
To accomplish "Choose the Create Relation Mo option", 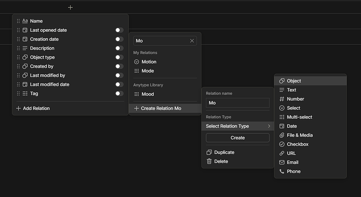I will click(165, 108).
